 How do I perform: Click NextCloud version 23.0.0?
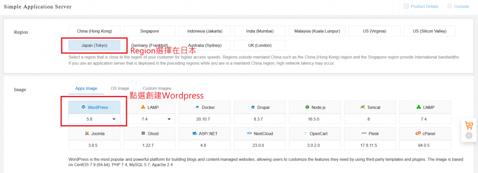click(260, 146)
